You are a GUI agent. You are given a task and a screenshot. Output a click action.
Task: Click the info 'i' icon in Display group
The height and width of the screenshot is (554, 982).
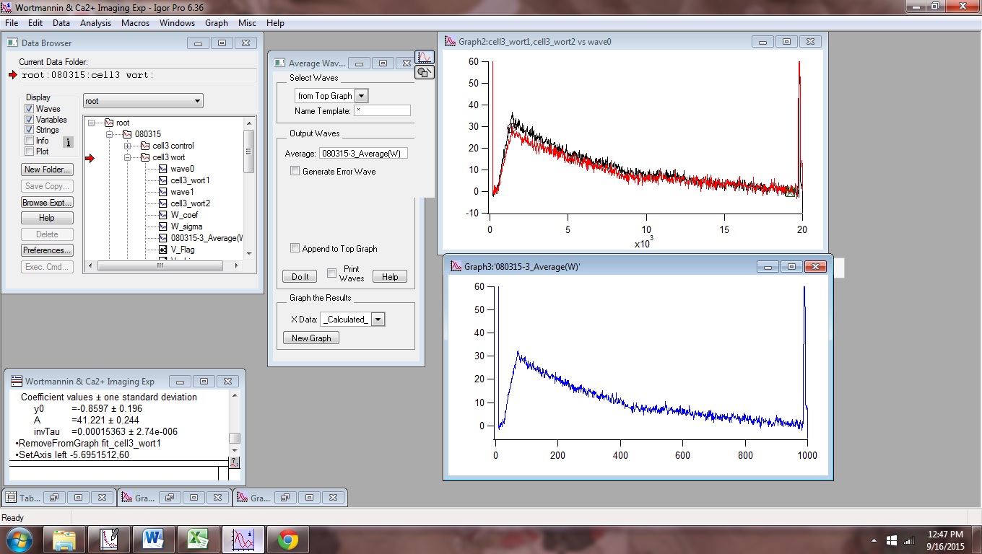69,142
